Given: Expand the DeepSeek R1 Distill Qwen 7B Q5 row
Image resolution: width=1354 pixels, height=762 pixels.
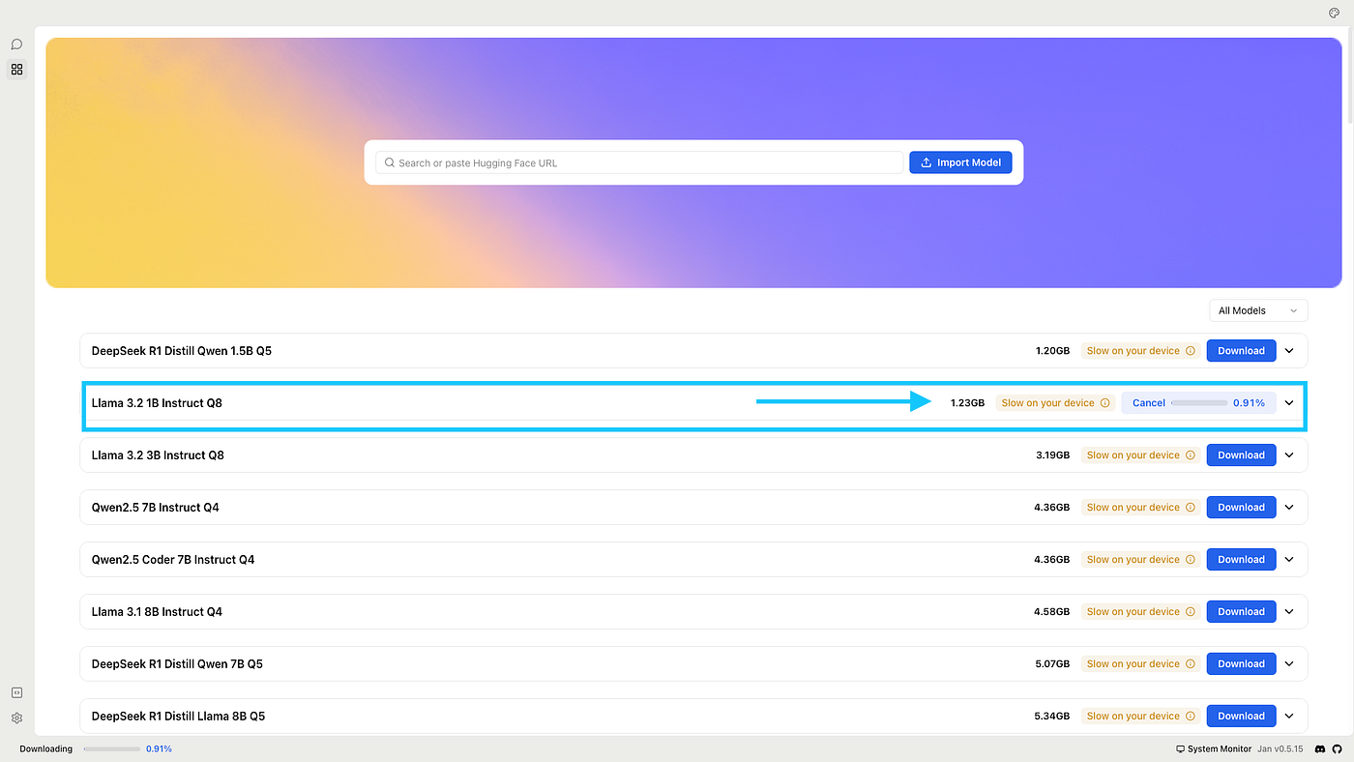Looking at the screenshot, I should click(1289, 664).
